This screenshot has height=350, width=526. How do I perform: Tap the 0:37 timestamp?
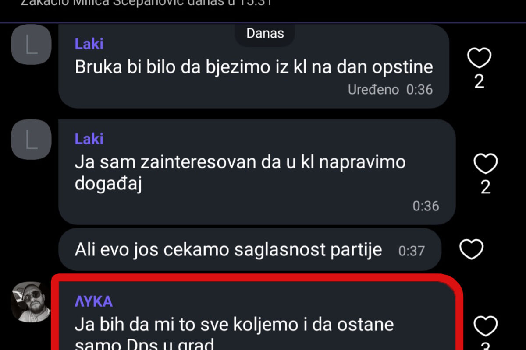pos(412,251)
